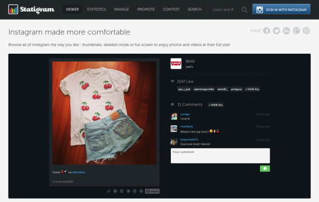Open liker ups_i_just tag
This screenshot has height=202, width=319.
pyautogui.click(x=184, y=89)
